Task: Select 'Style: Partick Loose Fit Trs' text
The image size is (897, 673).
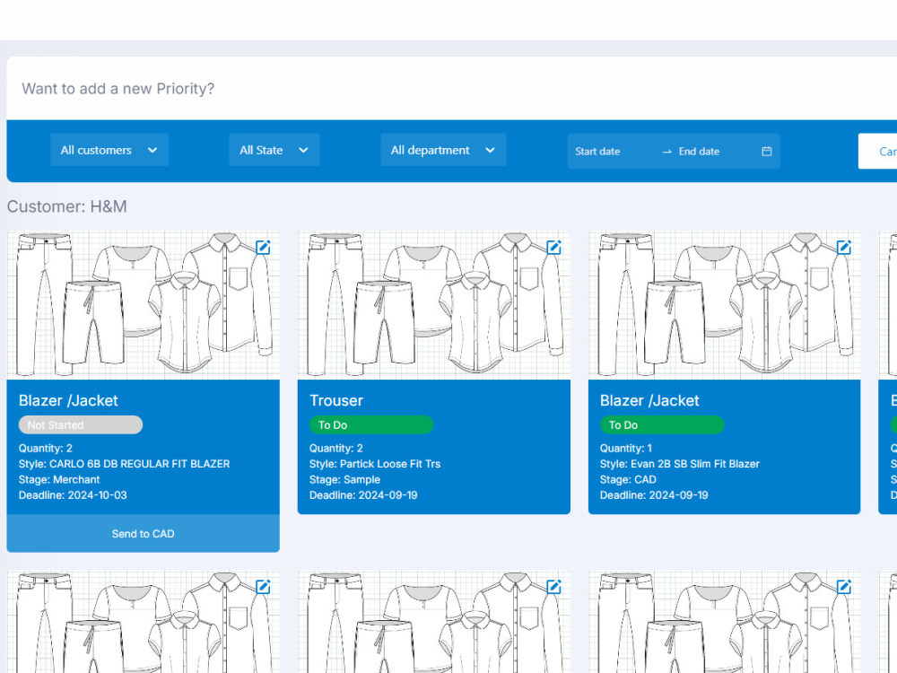Action: click(375, 464)
